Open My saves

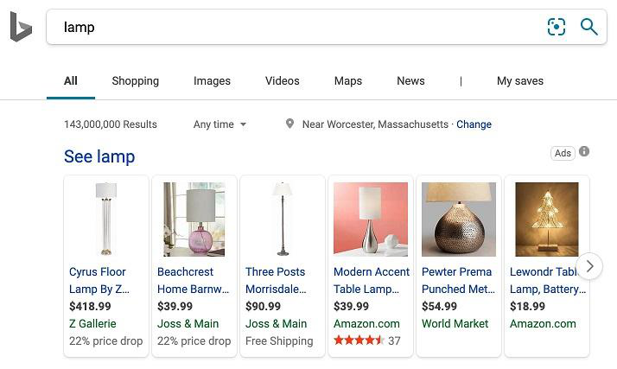pyautogui.click(x=520, y=81)
